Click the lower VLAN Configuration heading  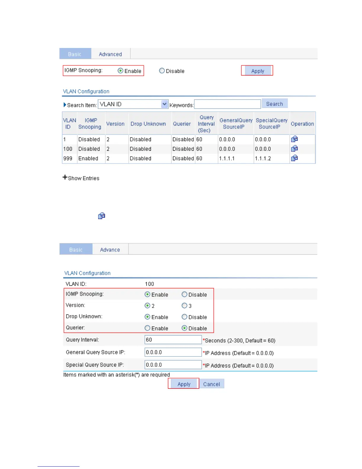[x=87, y=273]
